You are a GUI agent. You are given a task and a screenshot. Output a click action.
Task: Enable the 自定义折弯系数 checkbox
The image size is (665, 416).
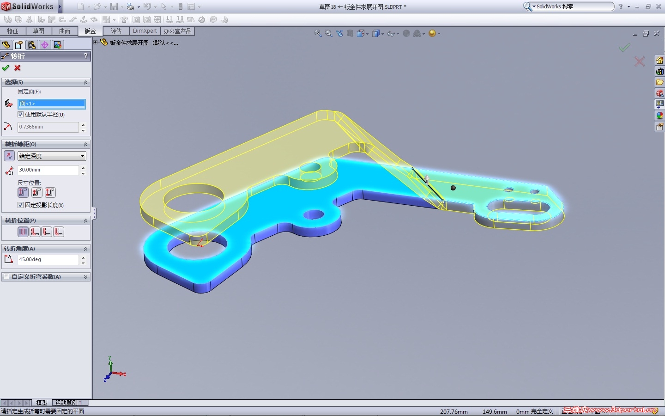click(6, 277)
